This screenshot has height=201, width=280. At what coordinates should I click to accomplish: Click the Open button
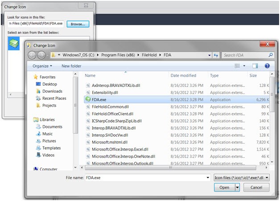point(224,188)
